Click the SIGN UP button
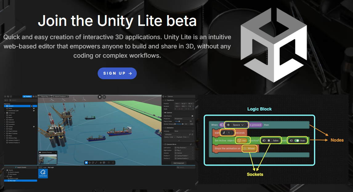The width and height of the screenshot is (353, 192). point(117,73)
